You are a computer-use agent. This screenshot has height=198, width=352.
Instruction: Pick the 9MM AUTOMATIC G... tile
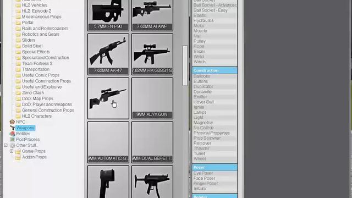point(108,142)
